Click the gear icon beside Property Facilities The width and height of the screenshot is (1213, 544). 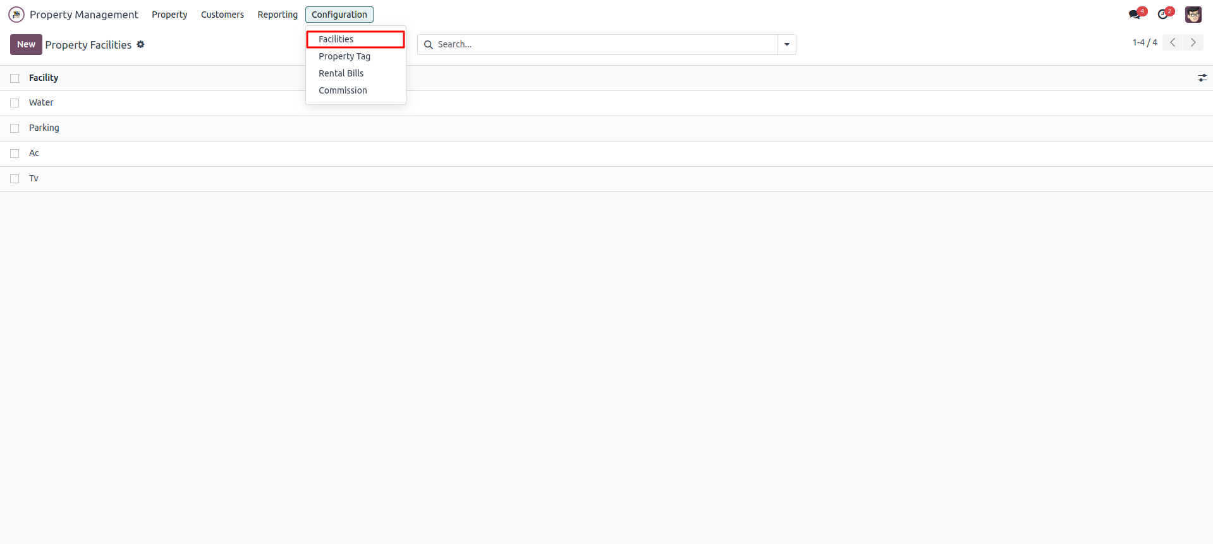(x=140, y=44)
